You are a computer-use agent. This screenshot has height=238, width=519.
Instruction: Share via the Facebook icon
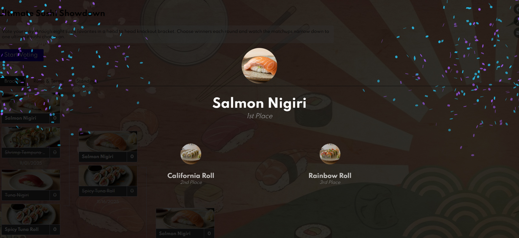pos(517,9)
